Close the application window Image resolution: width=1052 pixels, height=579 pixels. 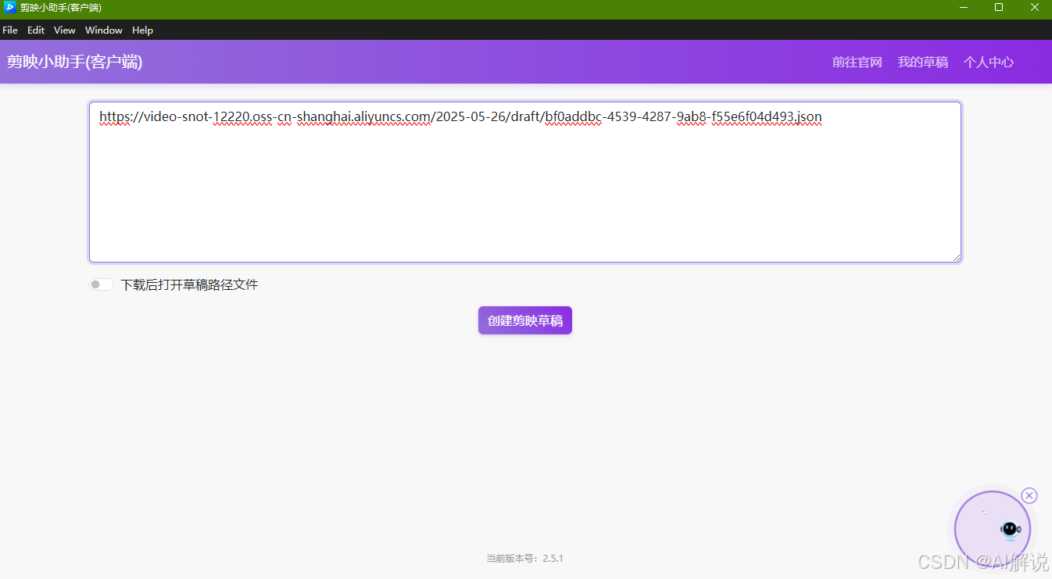1034,8
